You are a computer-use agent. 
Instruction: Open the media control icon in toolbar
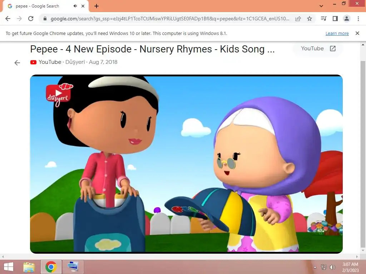coord(323,19)
